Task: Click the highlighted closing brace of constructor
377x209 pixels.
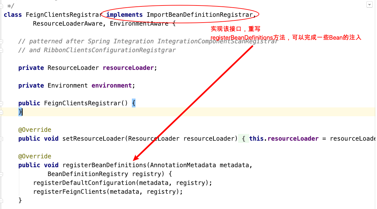Action: [x=20, y=112]
